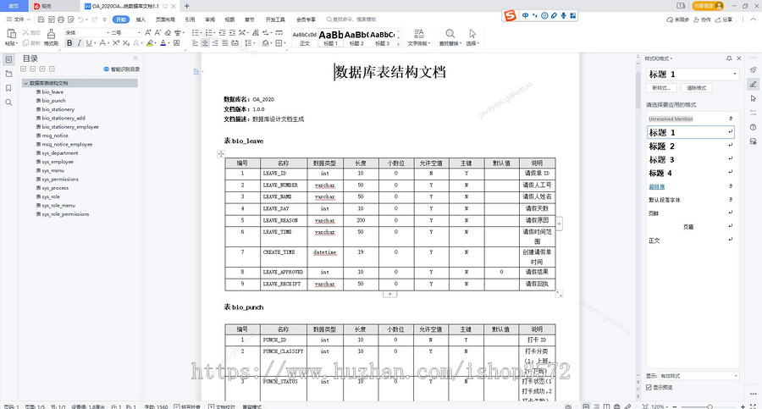This screenshot has height=409, width=762.
Task: Click the Save icon in quick toolbar
Action: click(41, 19)
